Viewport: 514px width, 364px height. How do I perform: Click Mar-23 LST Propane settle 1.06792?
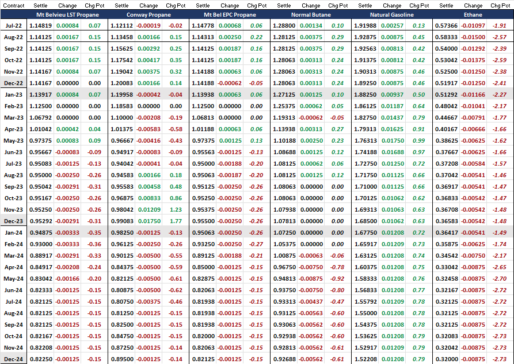40,118
